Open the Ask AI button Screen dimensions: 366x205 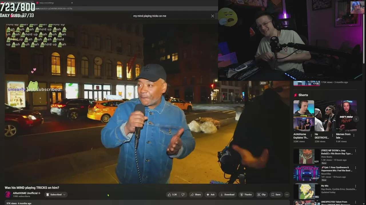point(210,195)
